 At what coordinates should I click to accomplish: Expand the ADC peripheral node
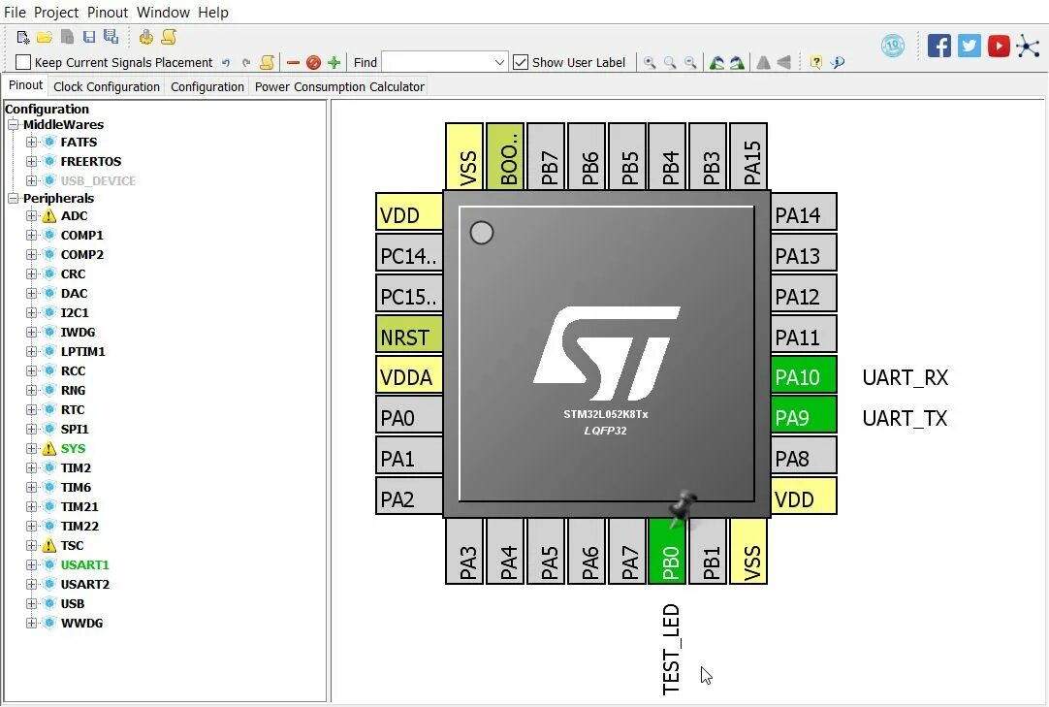pos(31,215)
